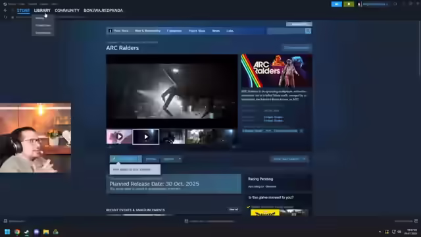Open the COMMUNITY tab
Screen dimensions: 421x237
67,11
